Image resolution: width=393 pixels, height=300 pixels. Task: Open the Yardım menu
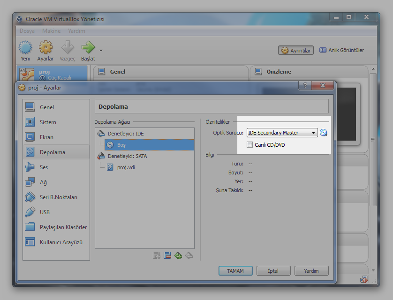[x=76, y=31]
